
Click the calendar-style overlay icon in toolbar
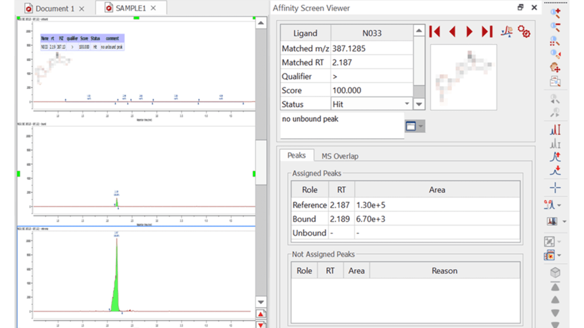pos(549,256)
